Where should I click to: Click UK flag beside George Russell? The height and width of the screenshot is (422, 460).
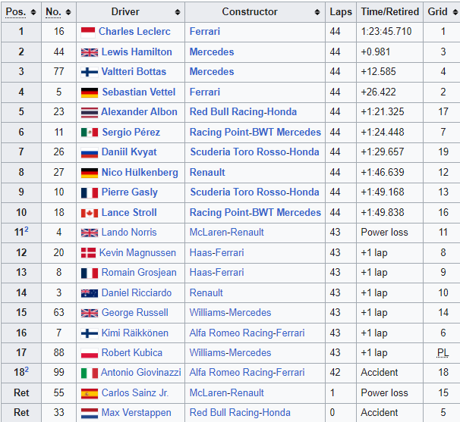tap(90, 314)
